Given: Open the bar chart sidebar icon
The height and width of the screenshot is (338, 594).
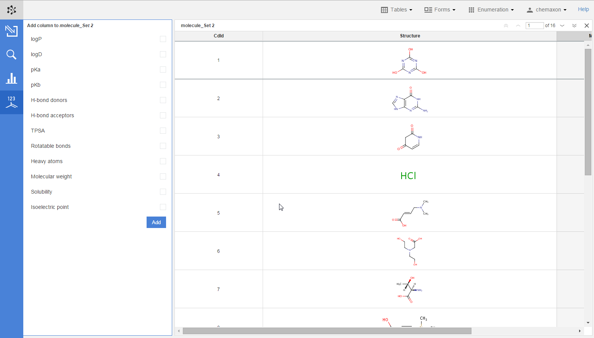Looking at the screenshot, I should 11,78.
